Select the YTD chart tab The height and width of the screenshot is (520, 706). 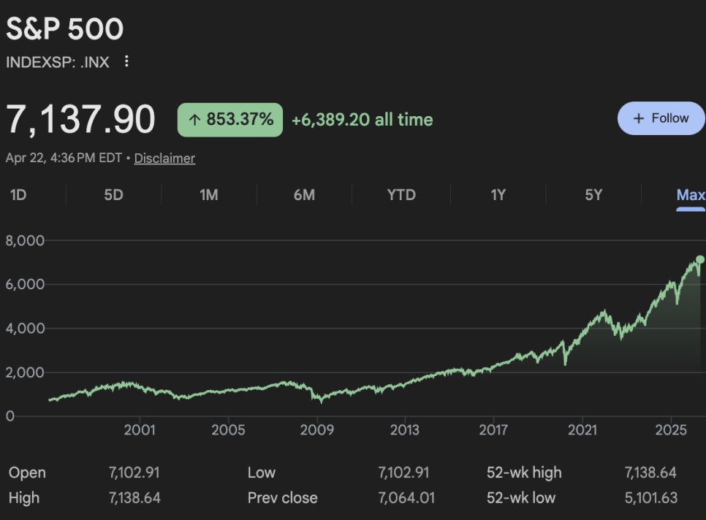click(x=401, y=195)
